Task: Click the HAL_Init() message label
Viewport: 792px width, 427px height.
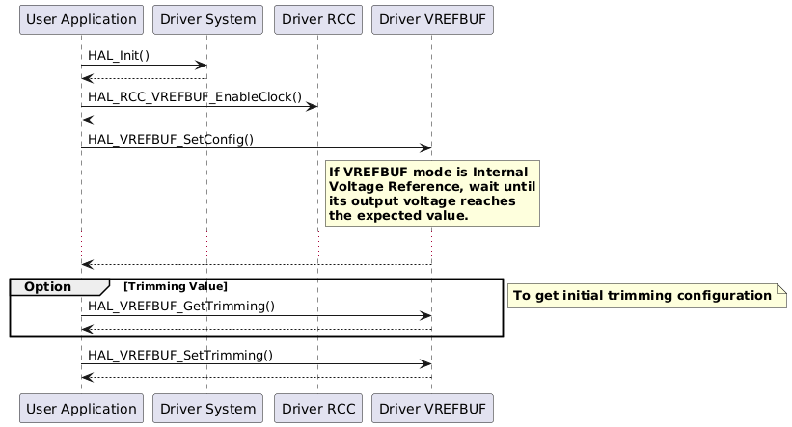Action: click(119, 56)
